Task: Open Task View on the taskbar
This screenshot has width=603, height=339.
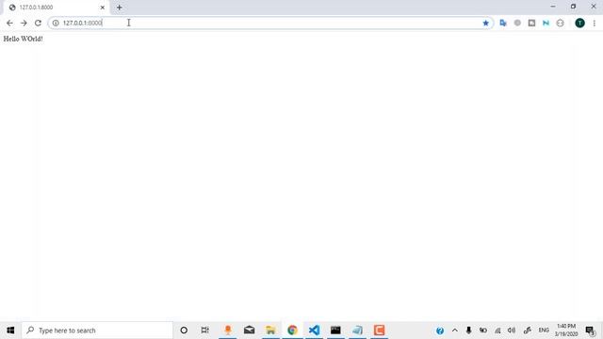Action: click(205, 331)
